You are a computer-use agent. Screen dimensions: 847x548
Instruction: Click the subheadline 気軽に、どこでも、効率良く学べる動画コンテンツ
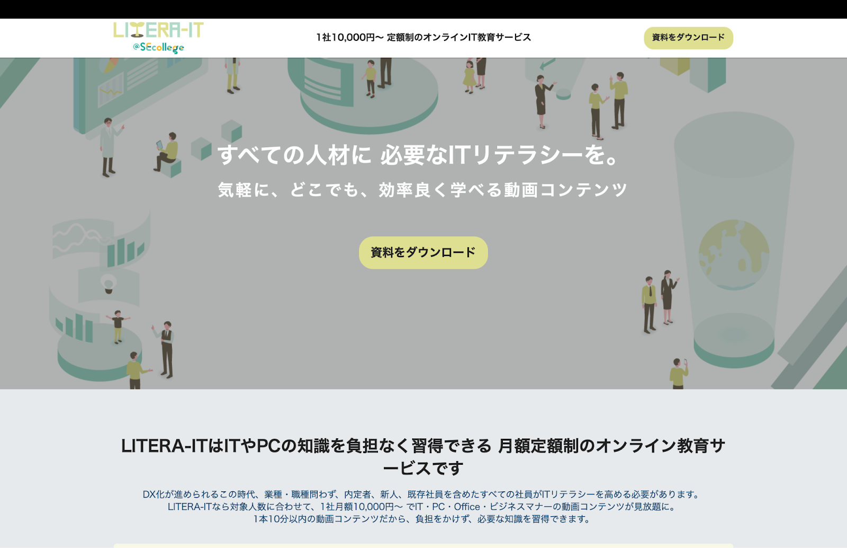coord(422,190)
